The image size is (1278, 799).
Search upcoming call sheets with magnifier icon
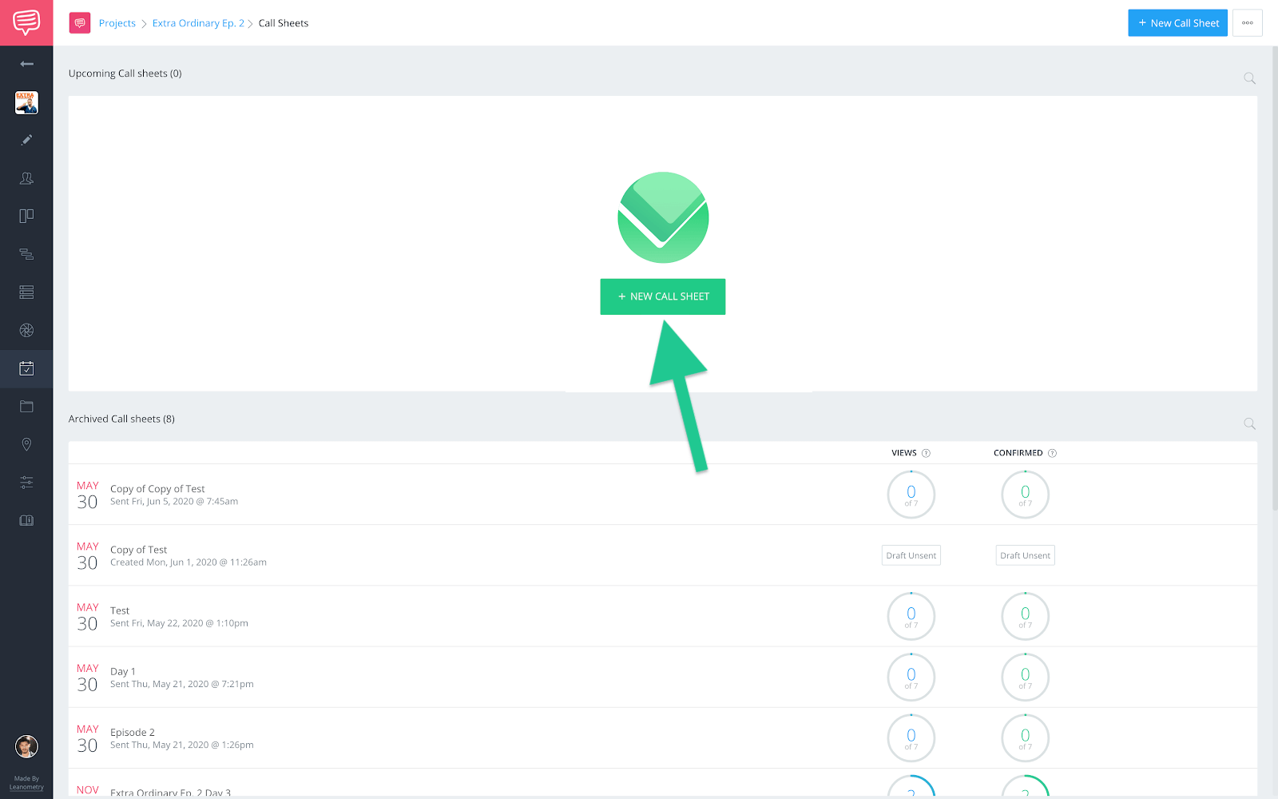coord(1250,78)
